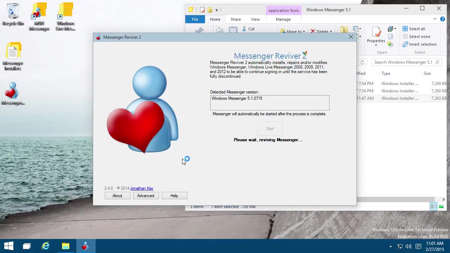Select the file row sized 7,263 KB
The width and height of the screenshot is (450, 253).
coord(401,98)
